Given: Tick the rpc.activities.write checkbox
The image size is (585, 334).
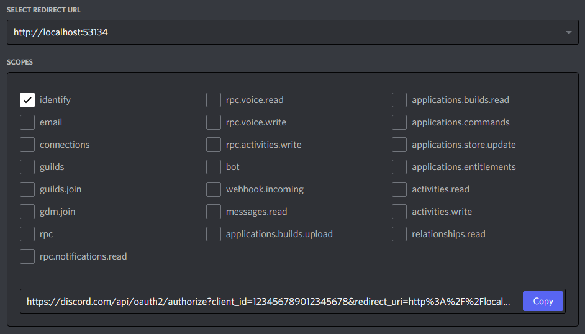Looking at the screenshot, I should coord(214,145).
